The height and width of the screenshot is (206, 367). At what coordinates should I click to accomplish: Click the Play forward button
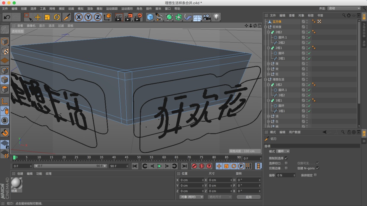tap(160, 166)
